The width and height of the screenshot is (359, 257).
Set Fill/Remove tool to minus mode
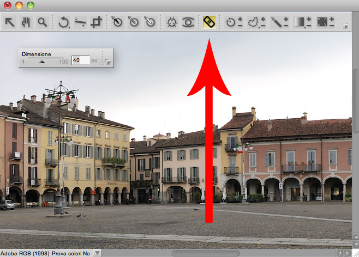(x=332, y=26)
